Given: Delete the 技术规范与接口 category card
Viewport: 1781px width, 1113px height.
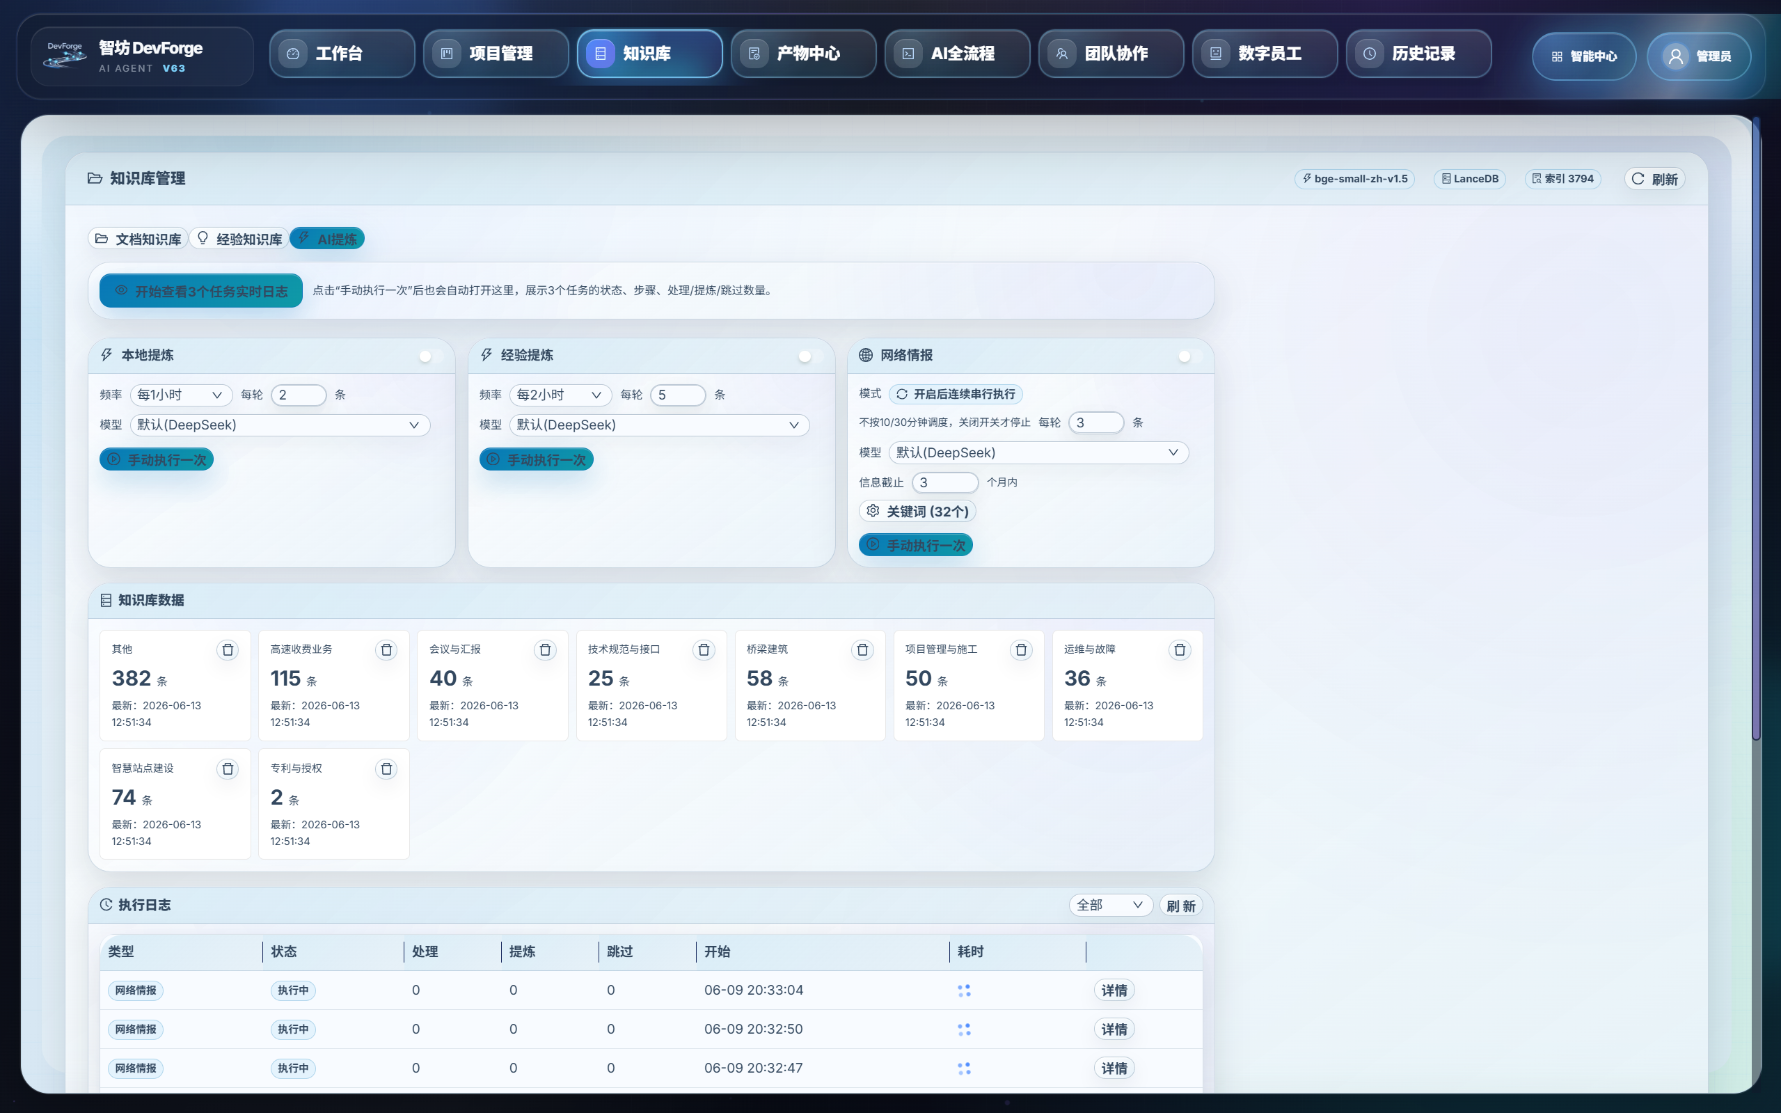Looking at the screenshot, I should (x=704, y=650).
